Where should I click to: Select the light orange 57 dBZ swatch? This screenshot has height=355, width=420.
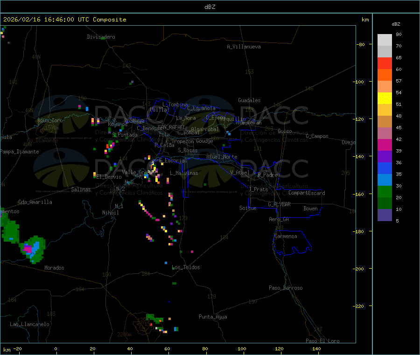(x=385, y=86)
